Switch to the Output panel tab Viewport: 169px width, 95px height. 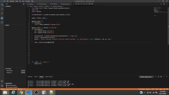click(36, 77)
